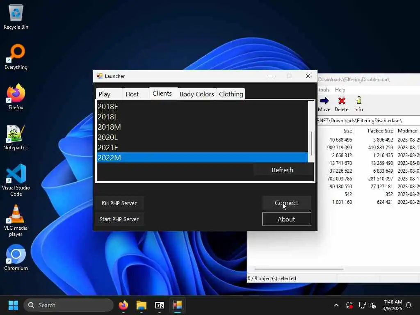420x315 pixels.
Task: Click the Connect button
Action: (287, 203)
